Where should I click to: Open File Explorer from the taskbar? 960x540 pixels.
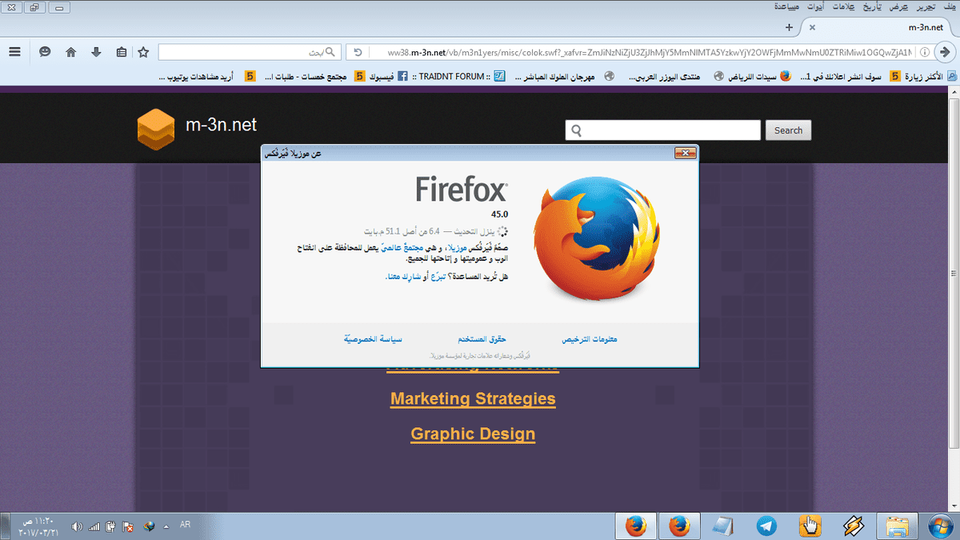(x=897, y=526)
